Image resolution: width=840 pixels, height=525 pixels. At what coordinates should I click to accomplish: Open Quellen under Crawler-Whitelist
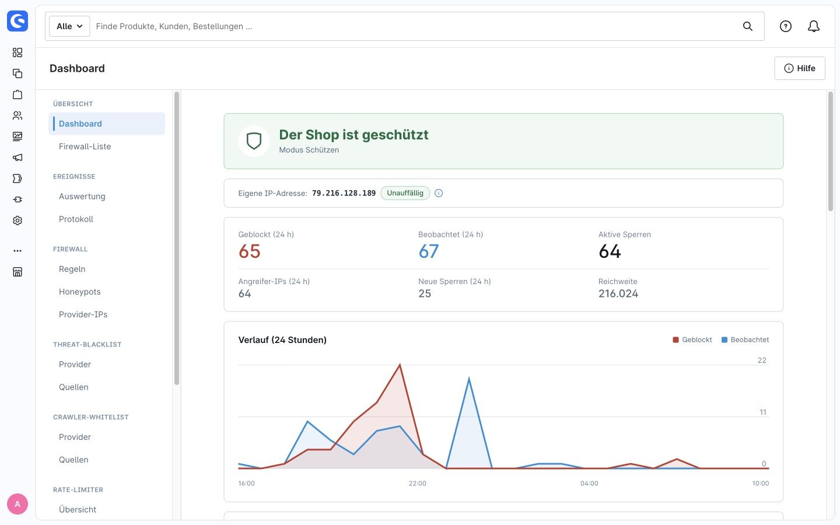pos(107,460)
